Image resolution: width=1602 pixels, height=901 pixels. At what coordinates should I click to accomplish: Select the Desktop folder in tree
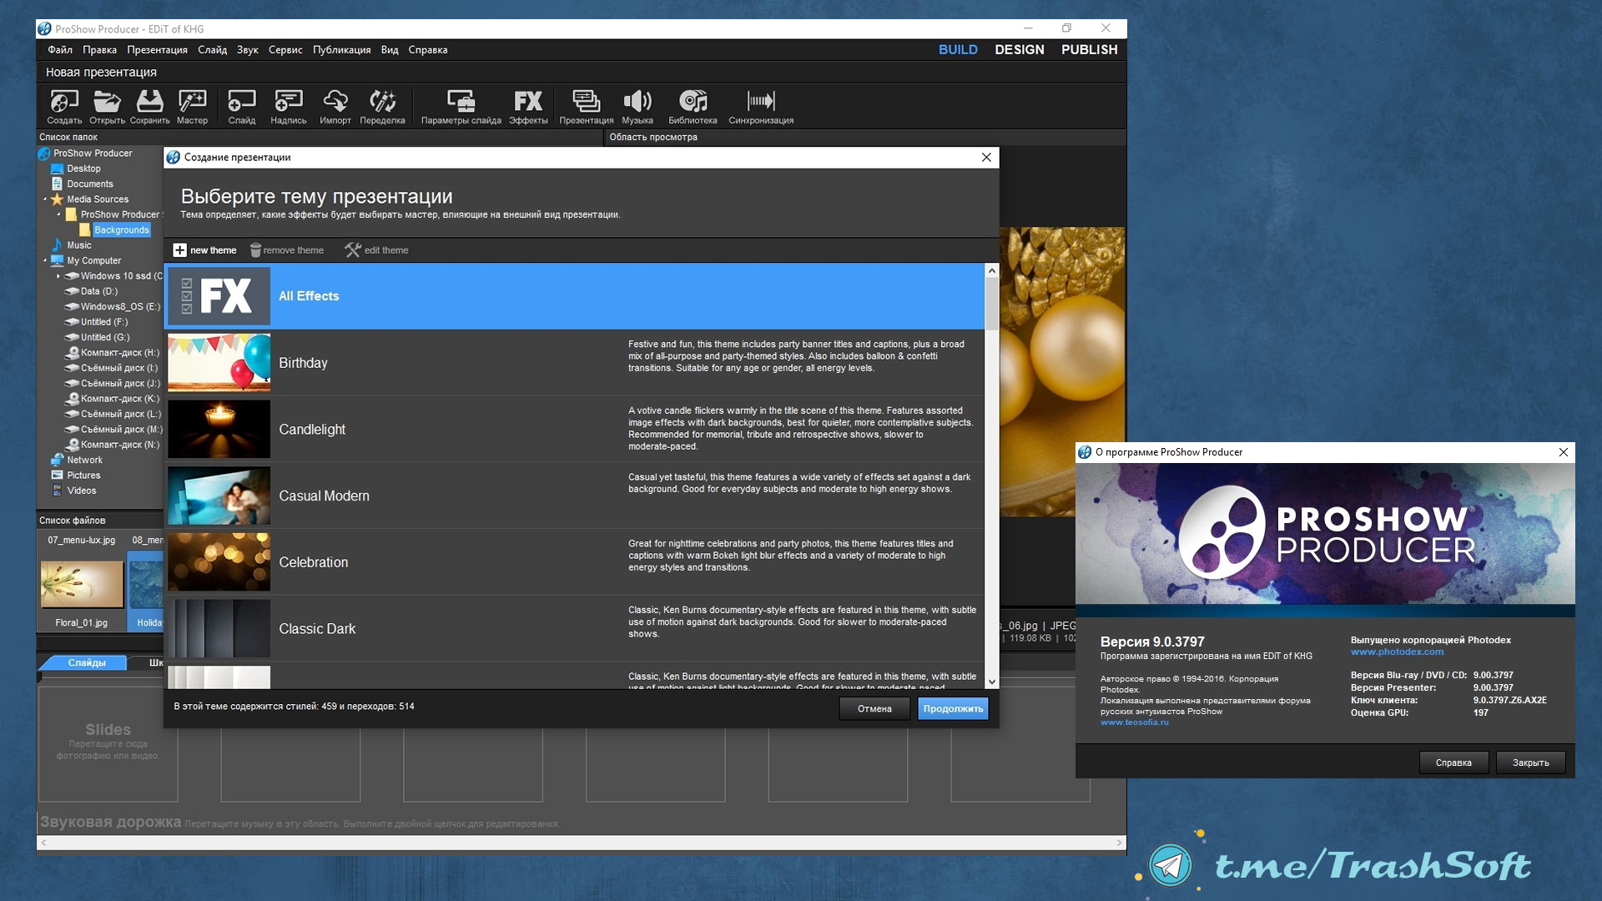tap(83, 169)
